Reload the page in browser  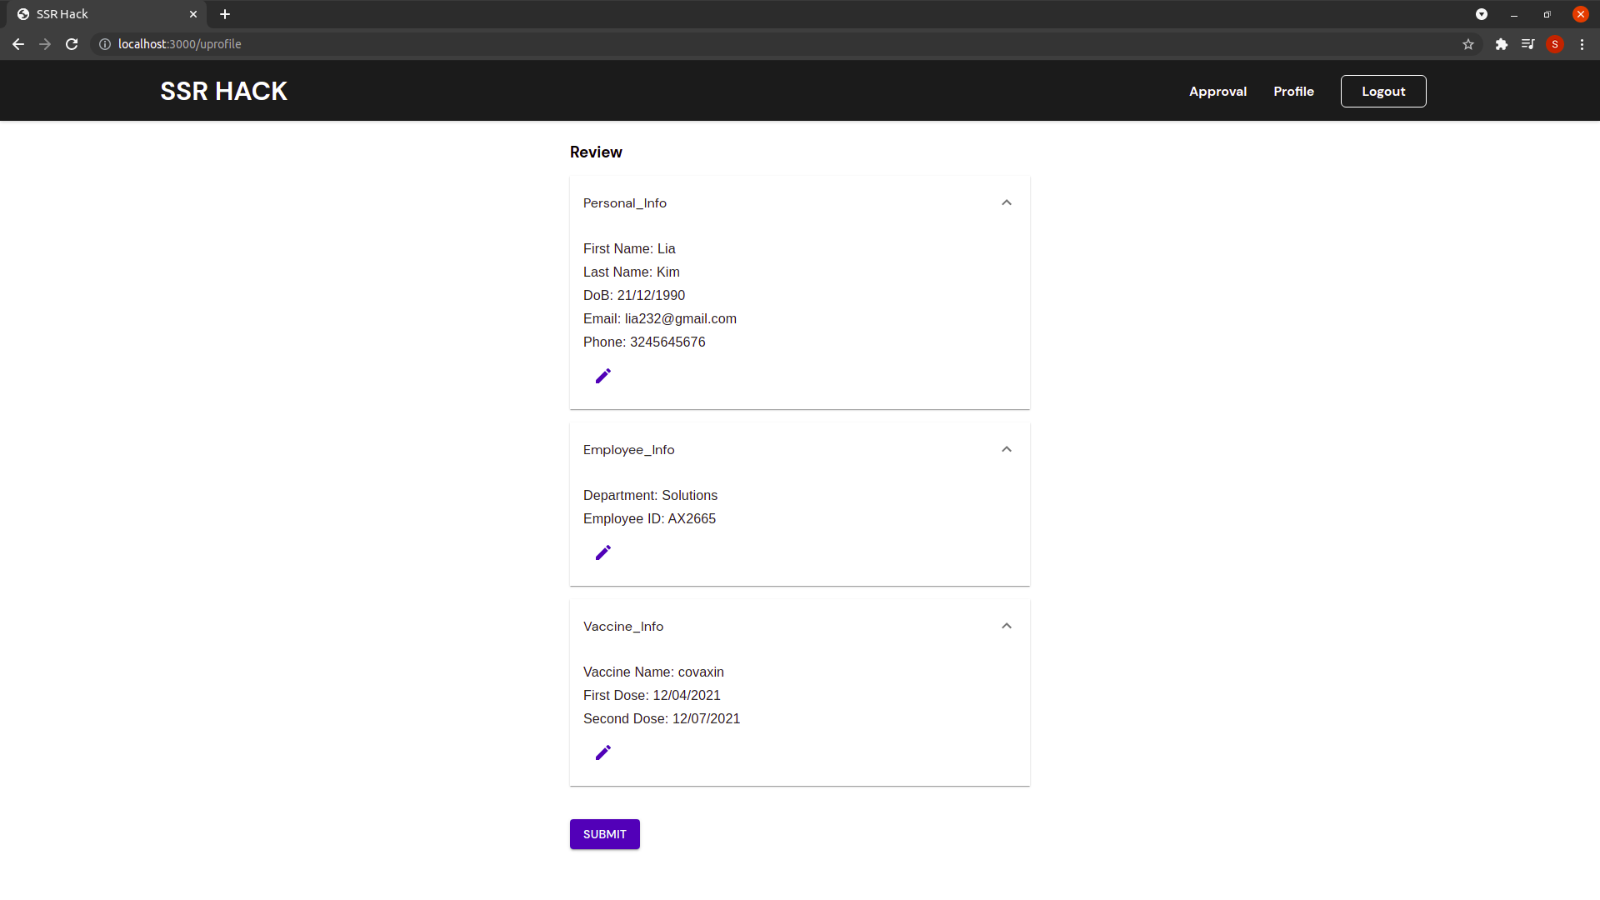pyautogui.click(x=72, y=44)
